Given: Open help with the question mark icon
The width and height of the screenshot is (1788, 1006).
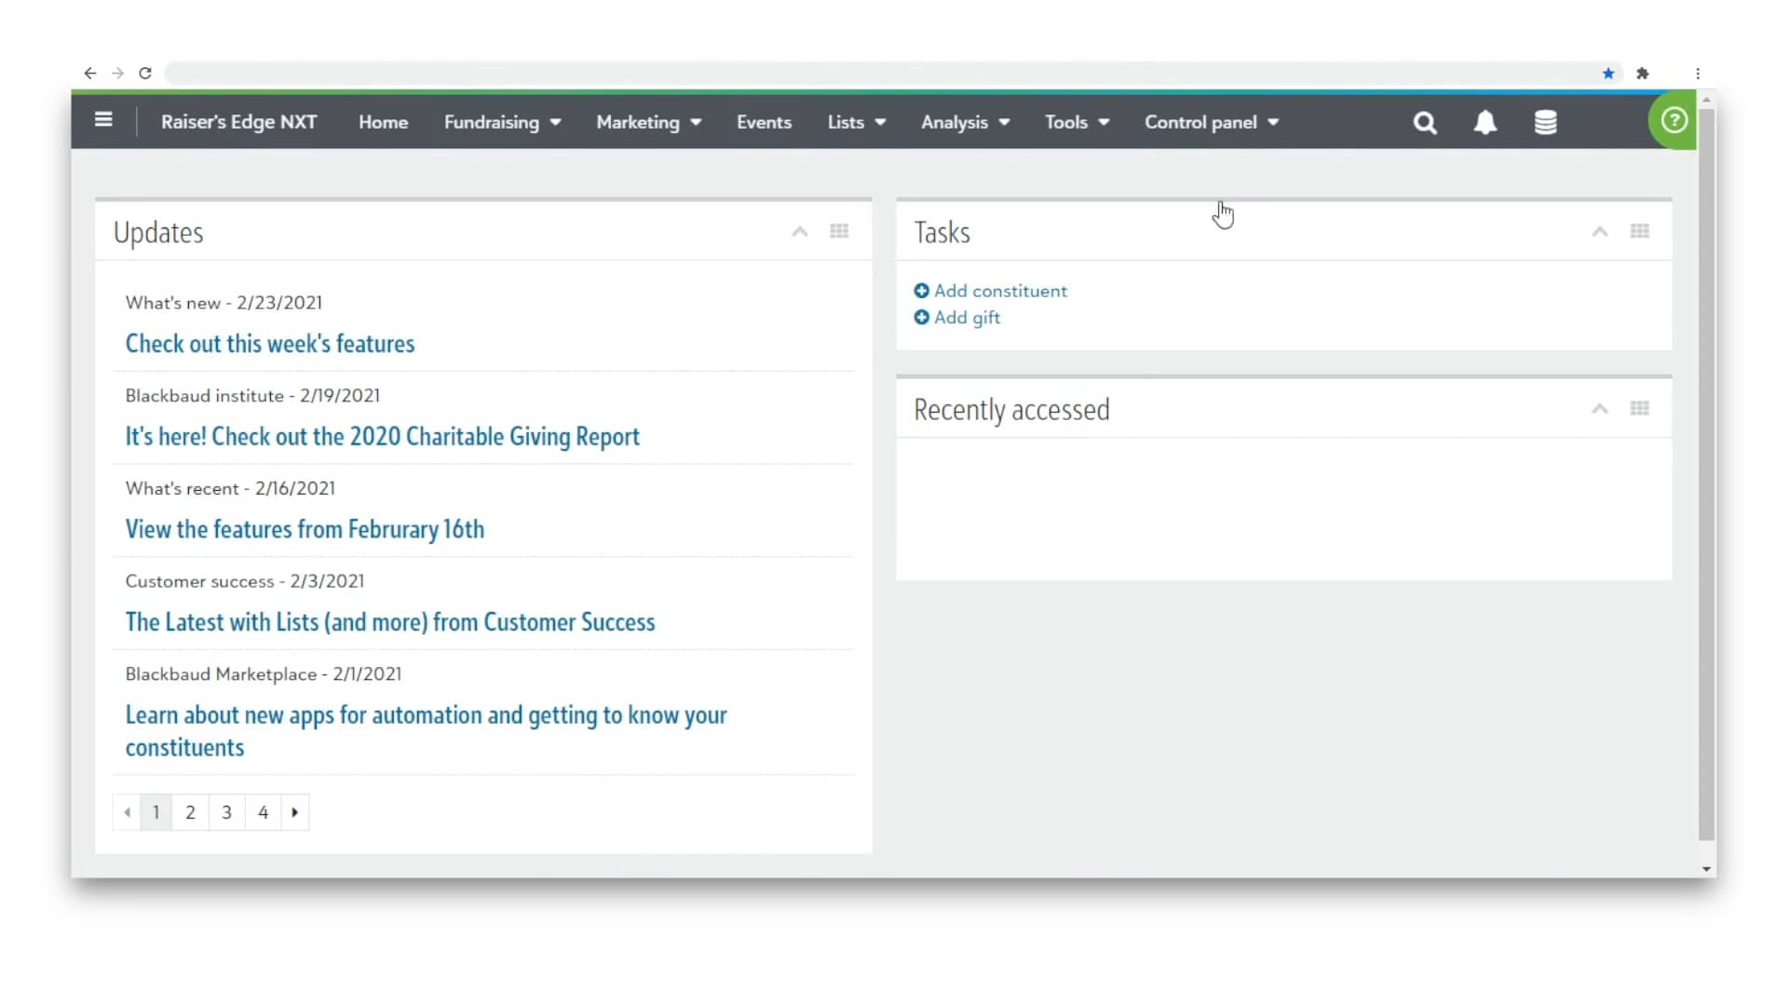Looking at the screenshot, I should (x=1673, y=121).
